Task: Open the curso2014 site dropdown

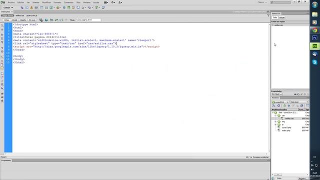Action: pos(280,102)
